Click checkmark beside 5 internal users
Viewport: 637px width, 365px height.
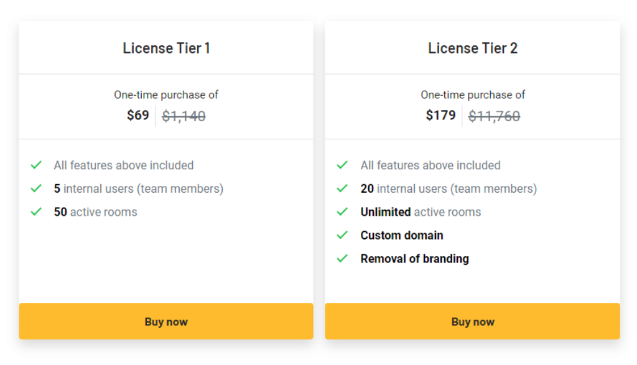(37, 188)
